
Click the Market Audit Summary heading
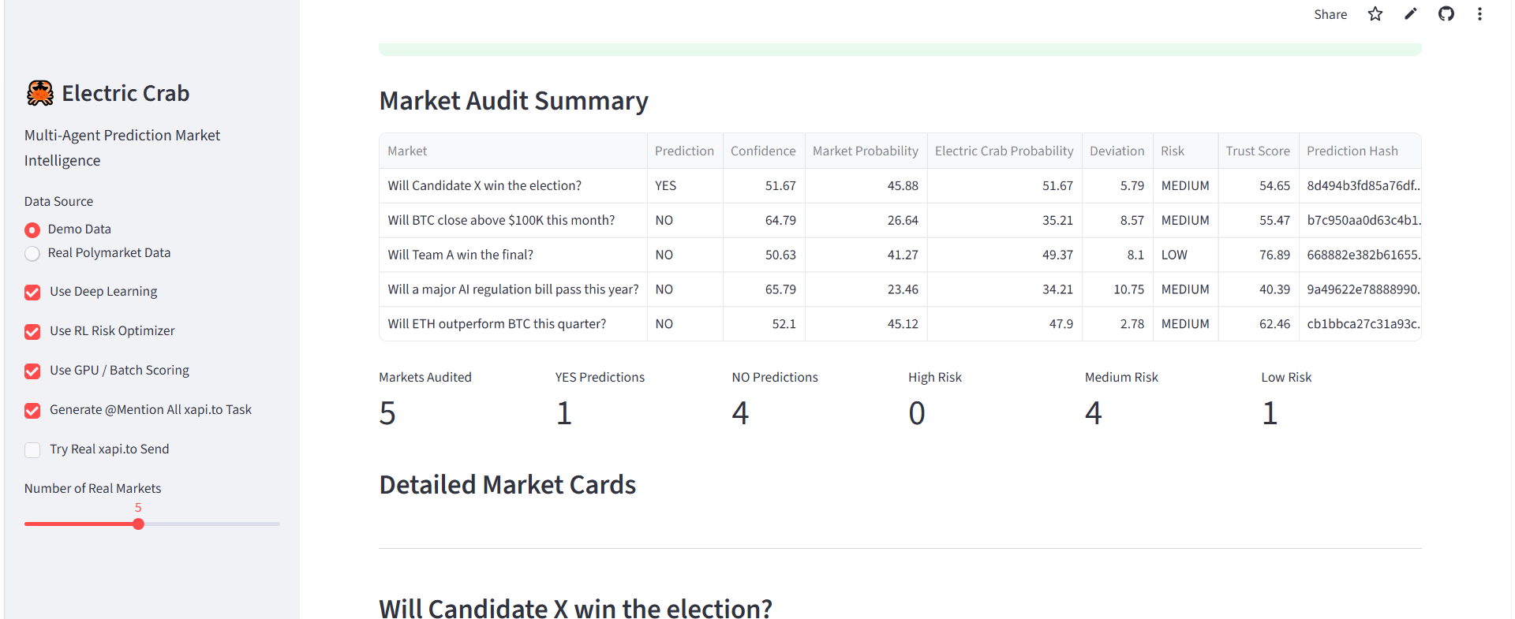(514, 101)
